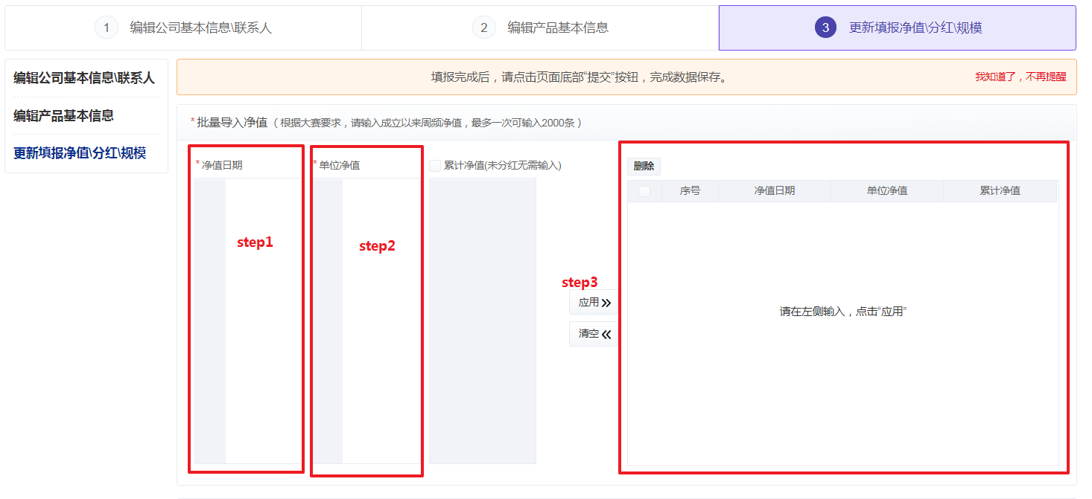Click into the 累计净值 text area

(482, 320)
